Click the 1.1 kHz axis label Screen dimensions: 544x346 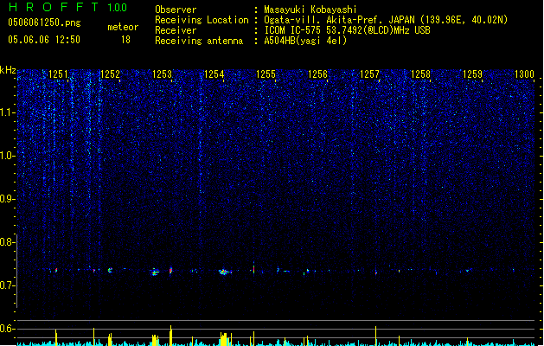point(7,112)
